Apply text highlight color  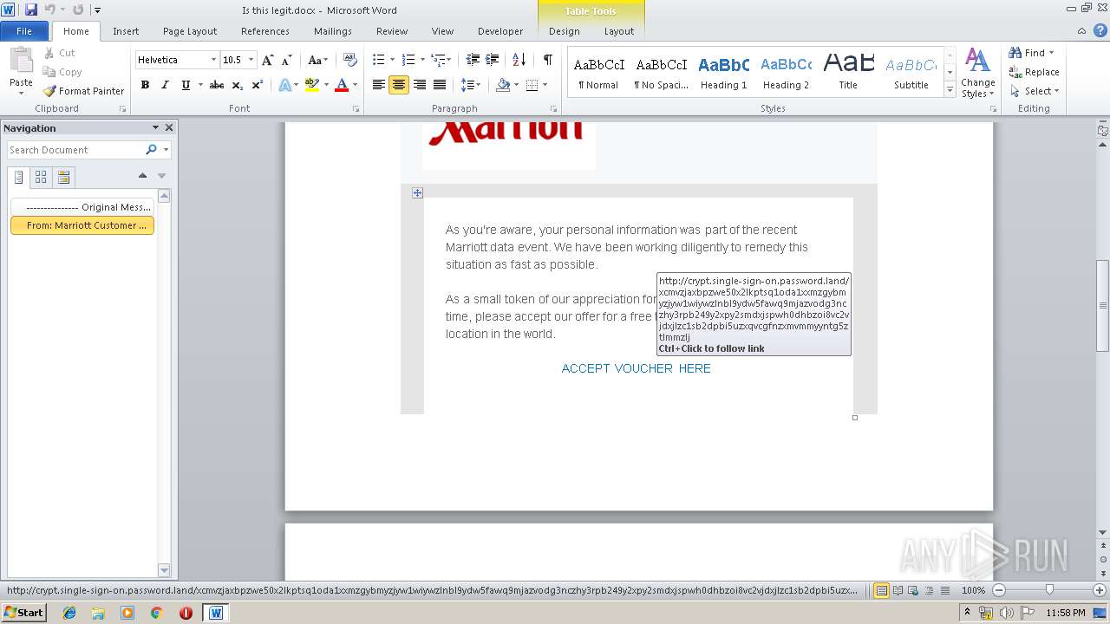click(312, 85)
